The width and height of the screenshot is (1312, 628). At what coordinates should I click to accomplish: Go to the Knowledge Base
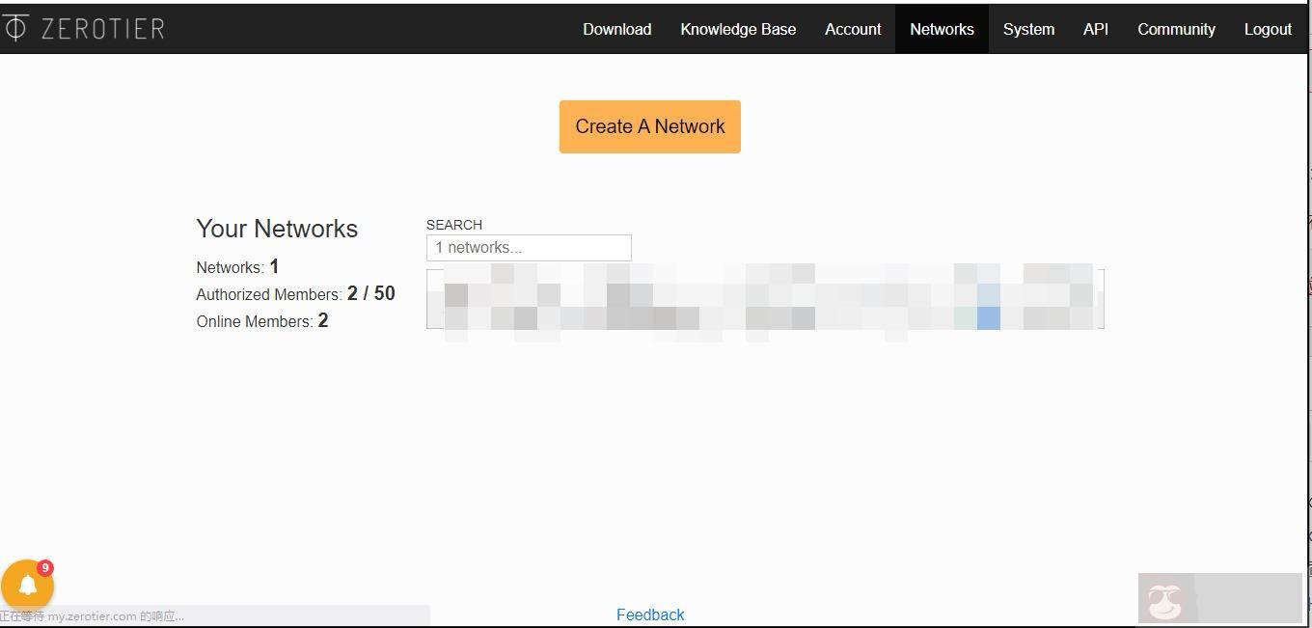[x=738, y=29]
